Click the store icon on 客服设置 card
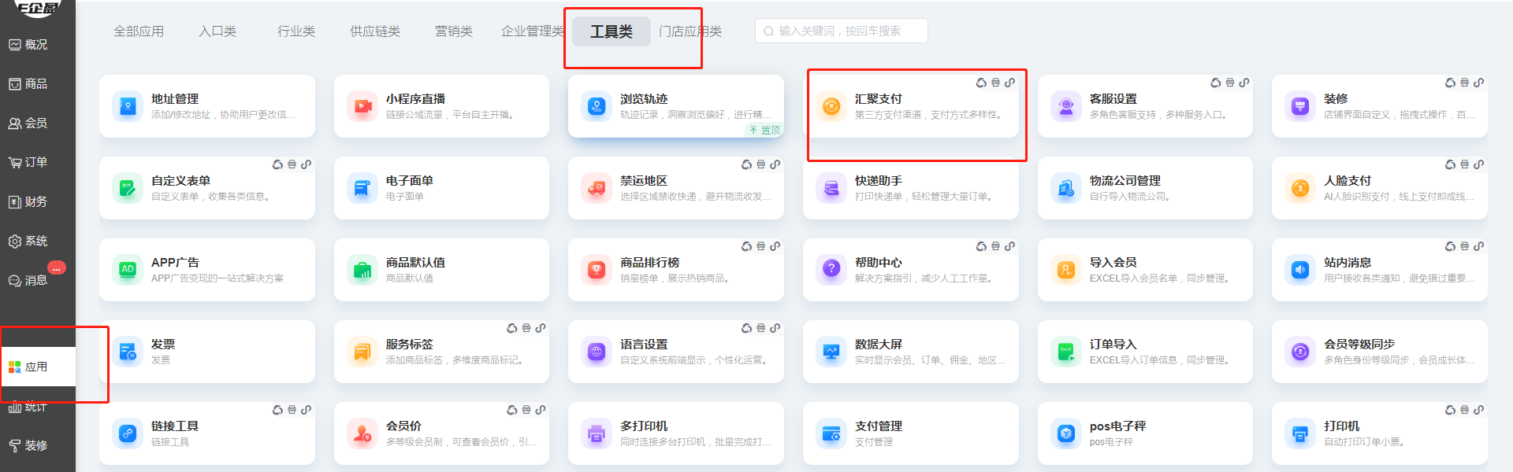This screenshot has height=472, width=1513. click(x=1229, y=83)
